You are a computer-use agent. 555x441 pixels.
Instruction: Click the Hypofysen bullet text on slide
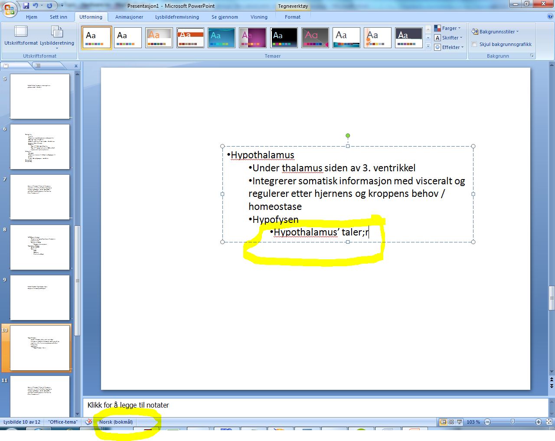(275, 219)
